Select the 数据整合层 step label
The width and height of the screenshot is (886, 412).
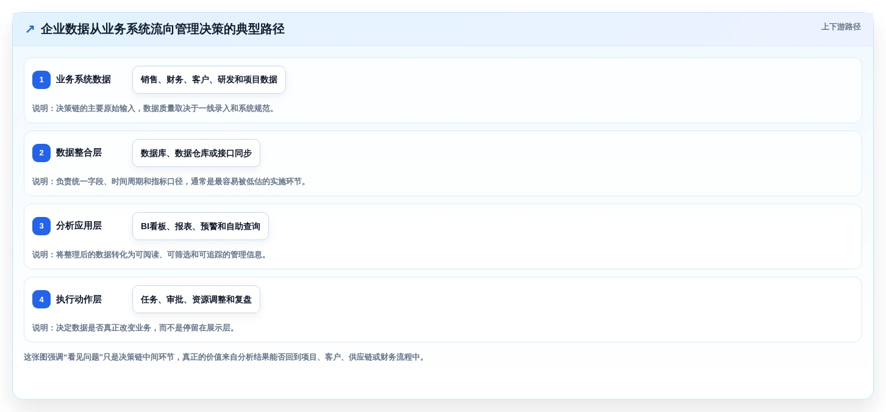(79, 152)
